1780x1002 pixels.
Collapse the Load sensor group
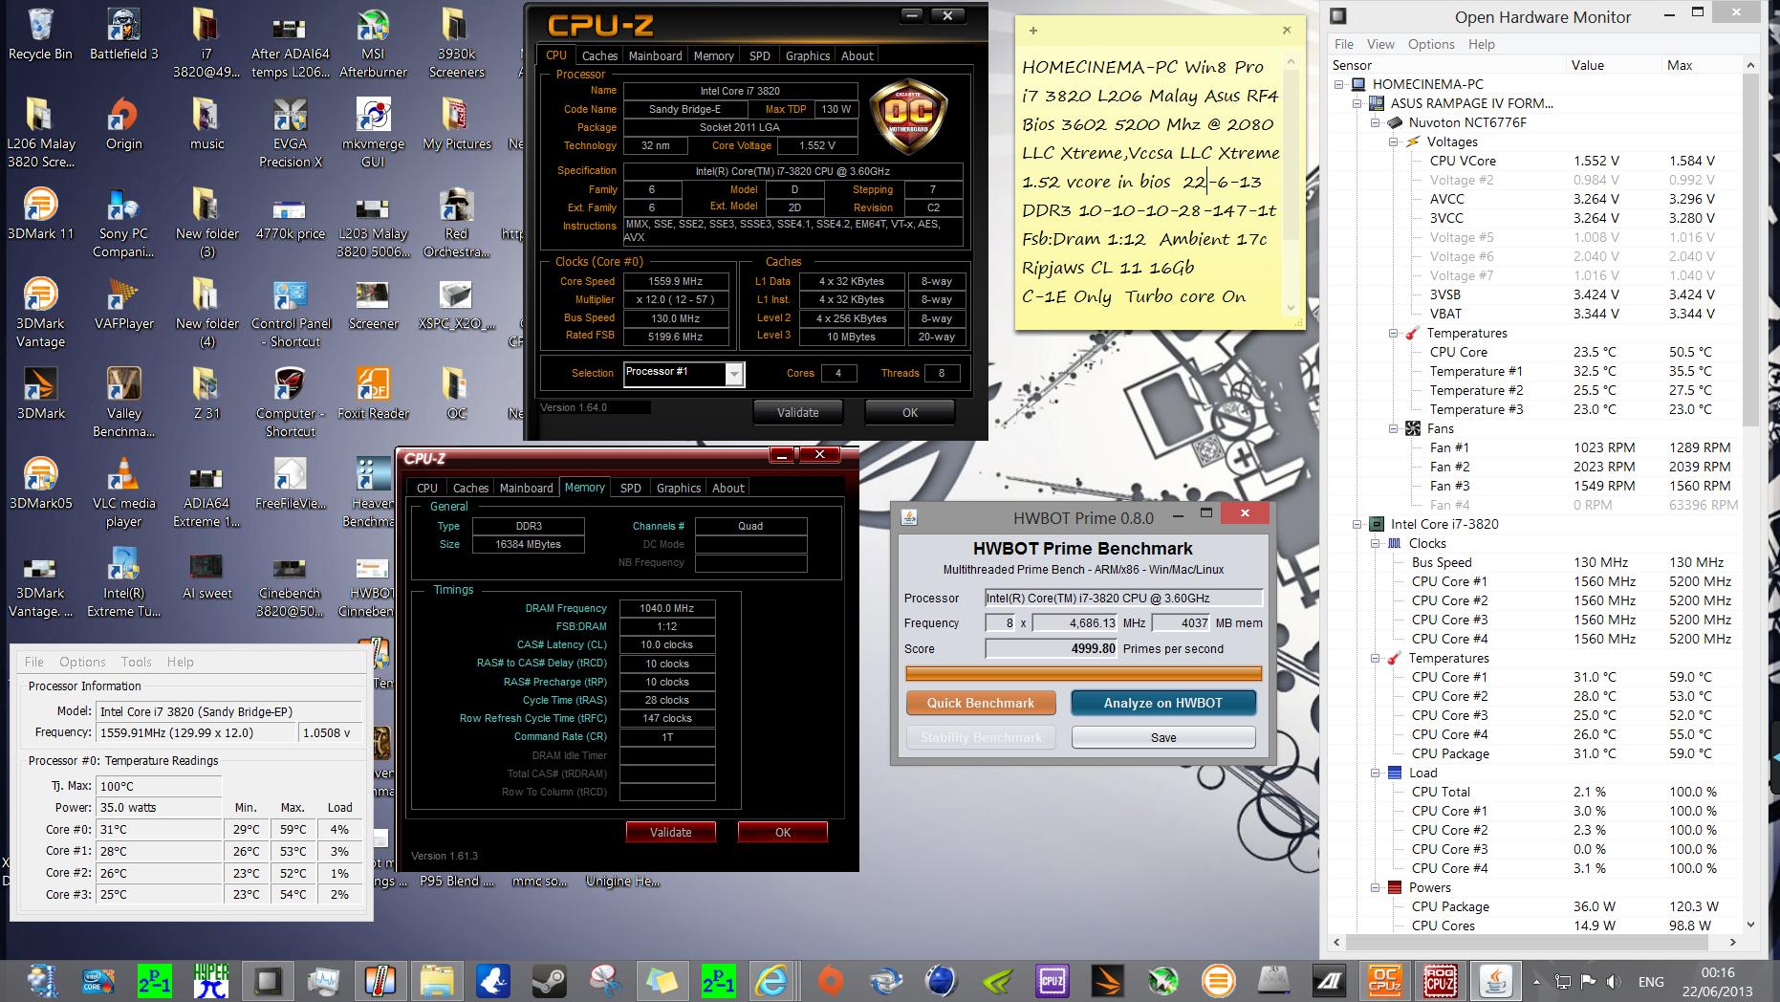pyautogui.click(x=1376, y=773)
